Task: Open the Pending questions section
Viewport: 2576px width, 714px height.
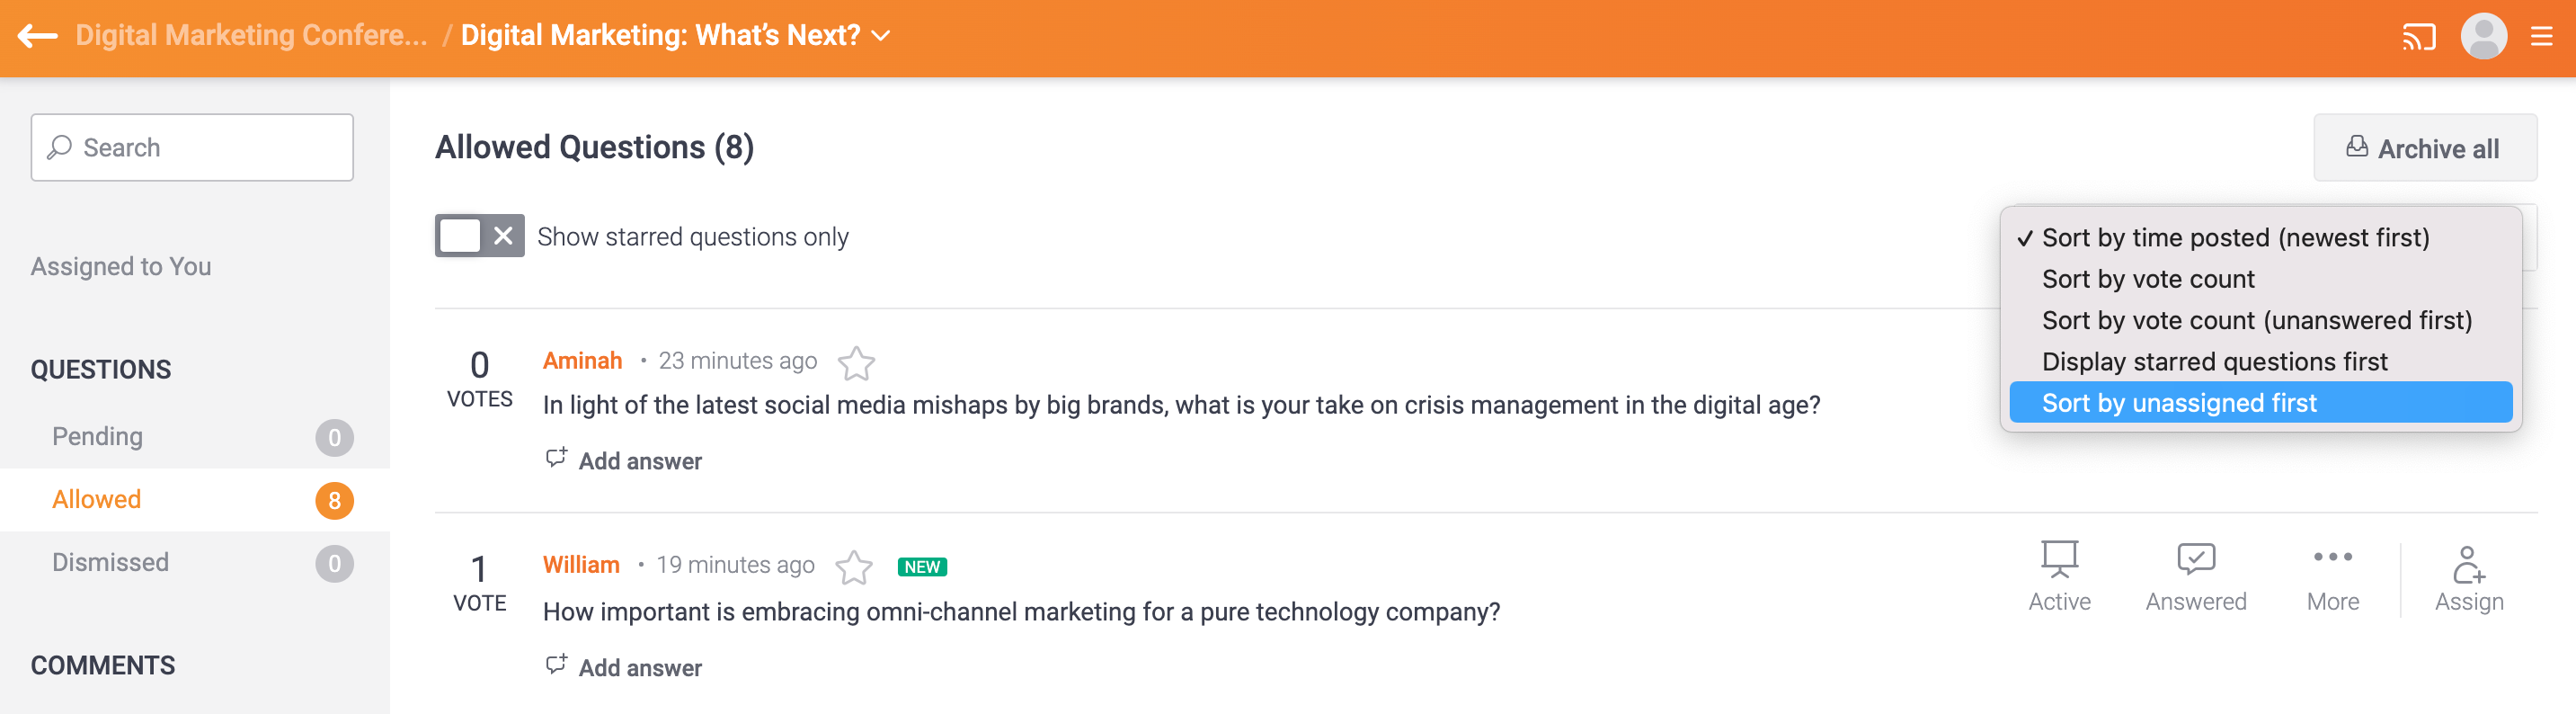Action: point(98,437)
